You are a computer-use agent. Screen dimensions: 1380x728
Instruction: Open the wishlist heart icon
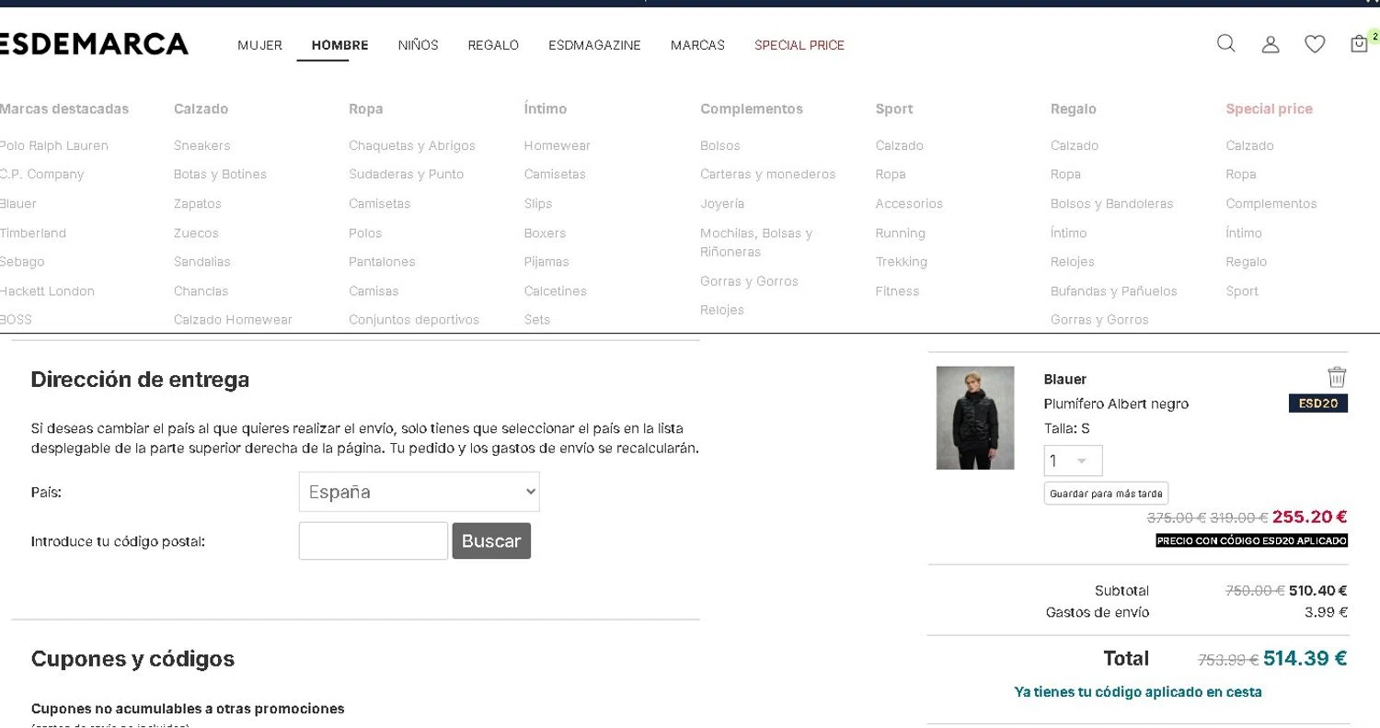(x=1315, y=44)
